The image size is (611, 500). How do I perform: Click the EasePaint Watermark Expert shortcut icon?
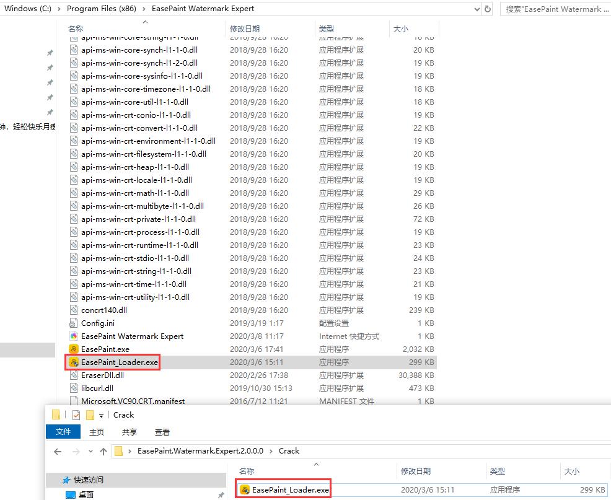coord(74,336)
